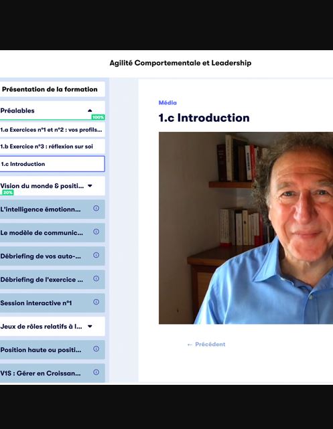This screenshot has height=429, width=333.
Task: Click info icon beside Position haute ou positi...
Action: point(96,349)
